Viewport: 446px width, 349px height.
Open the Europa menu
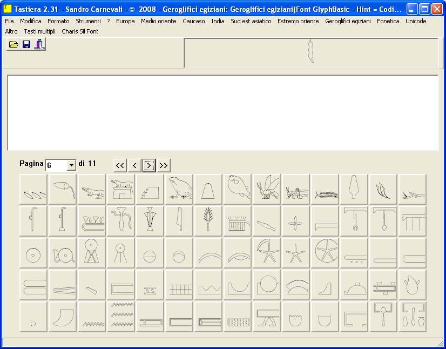click(125, 21)
